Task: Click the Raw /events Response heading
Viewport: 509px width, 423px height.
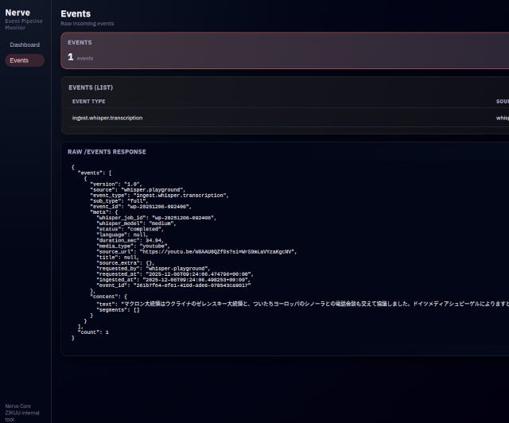Action: [x=107, y=151]
